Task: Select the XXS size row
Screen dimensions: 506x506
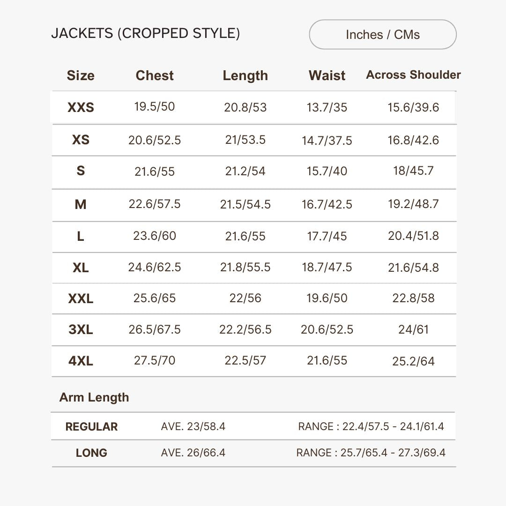Action: point(81,107)
